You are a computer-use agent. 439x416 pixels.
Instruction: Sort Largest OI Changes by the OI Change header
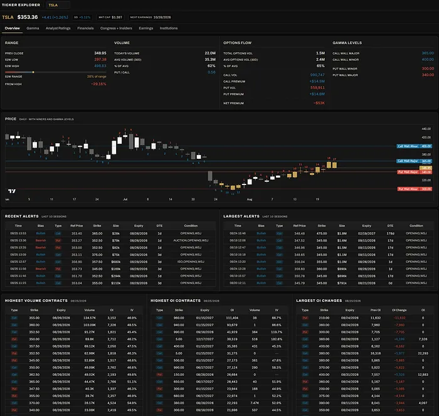coord(399,310)
